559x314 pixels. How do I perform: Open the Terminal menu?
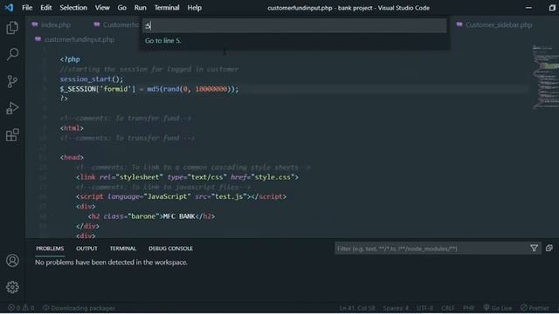[x=167, y=8]
